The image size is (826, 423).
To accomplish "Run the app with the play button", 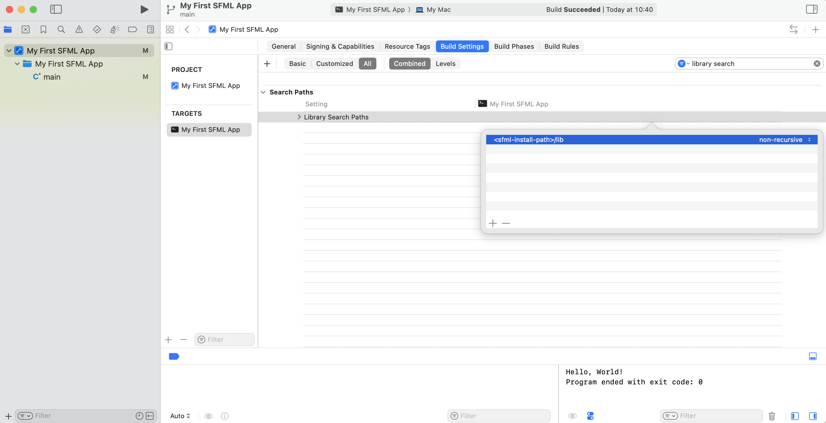I will pos(144,9).
